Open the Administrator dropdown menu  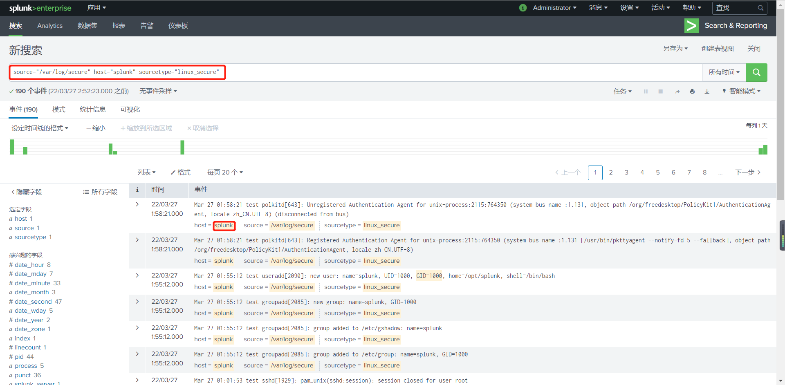pos(554,8)
